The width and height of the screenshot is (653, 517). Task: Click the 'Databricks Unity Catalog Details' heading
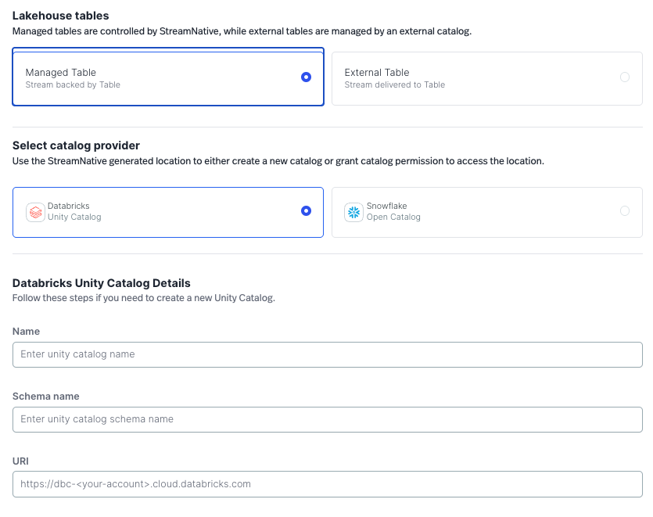tap(102, 283)
